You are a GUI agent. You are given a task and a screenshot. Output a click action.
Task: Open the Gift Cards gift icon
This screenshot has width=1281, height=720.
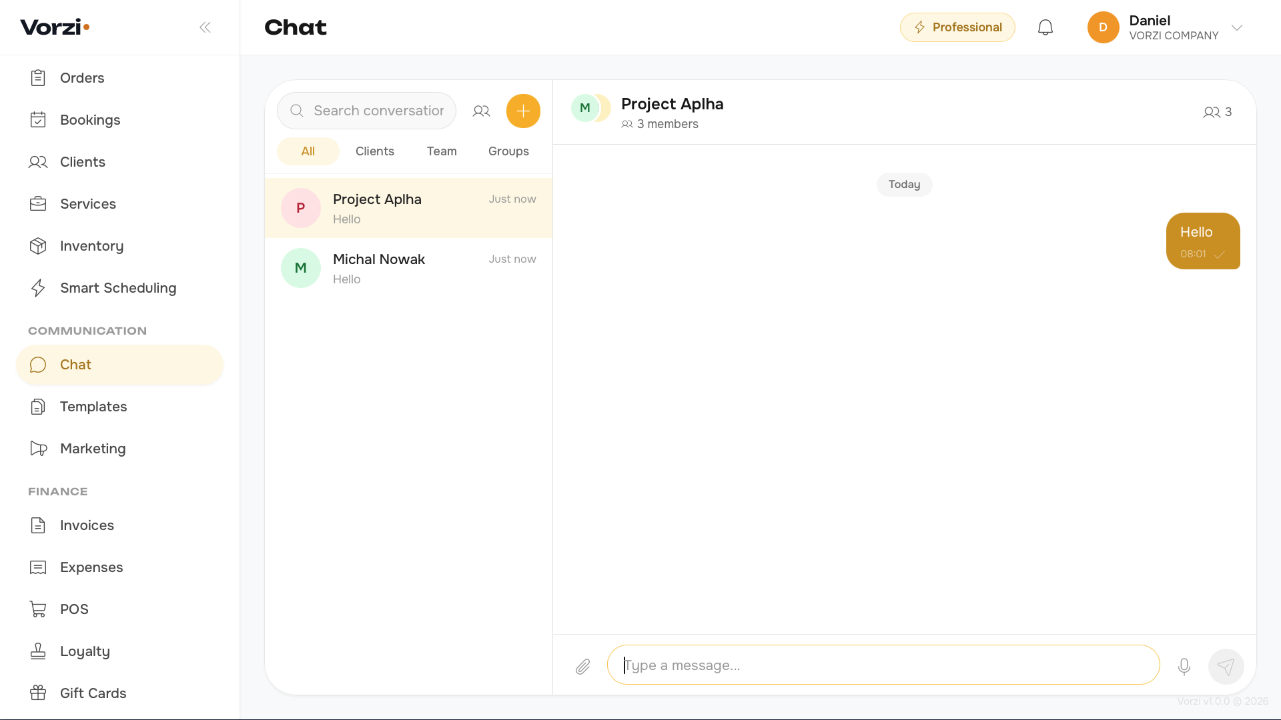(x=38, y=693)
